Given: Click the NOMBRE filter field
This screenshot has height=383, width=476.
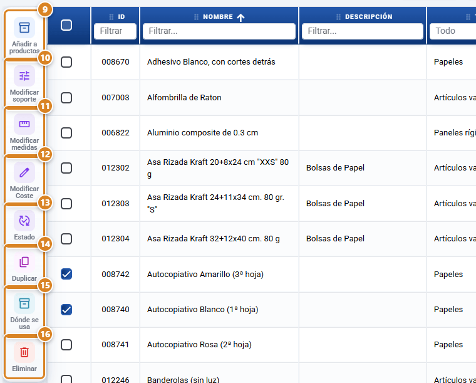Looking at the screenshot, I should coord(219,31).
